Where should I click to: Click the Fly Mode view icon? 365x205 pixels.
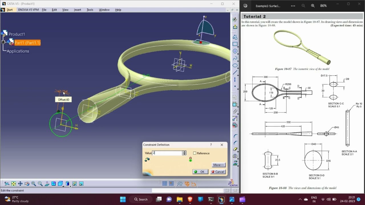[7, 184]
